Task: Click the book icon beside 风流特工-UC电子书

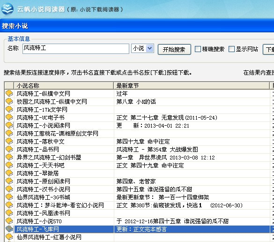Action: tap(9, 117)
